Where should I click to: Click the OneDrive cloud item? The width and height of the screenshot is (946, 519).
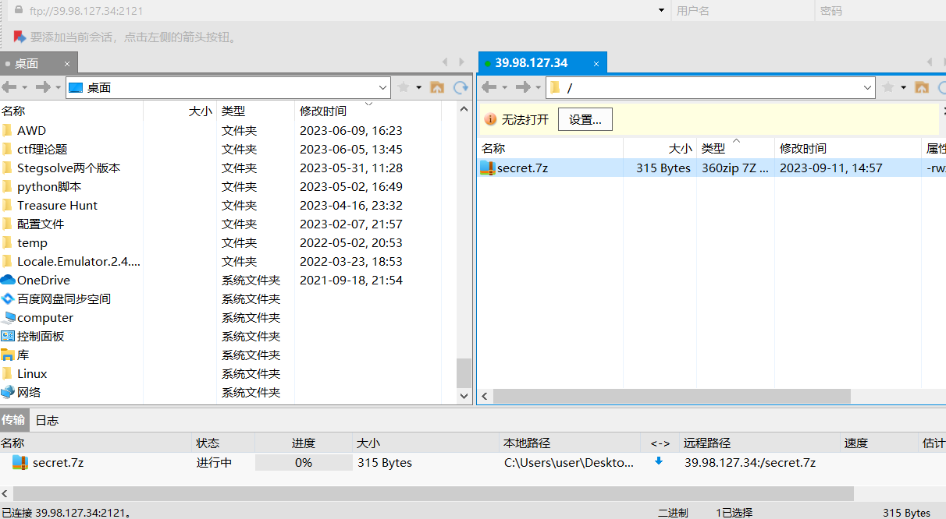pyautogui.click(x=44, y=281)
